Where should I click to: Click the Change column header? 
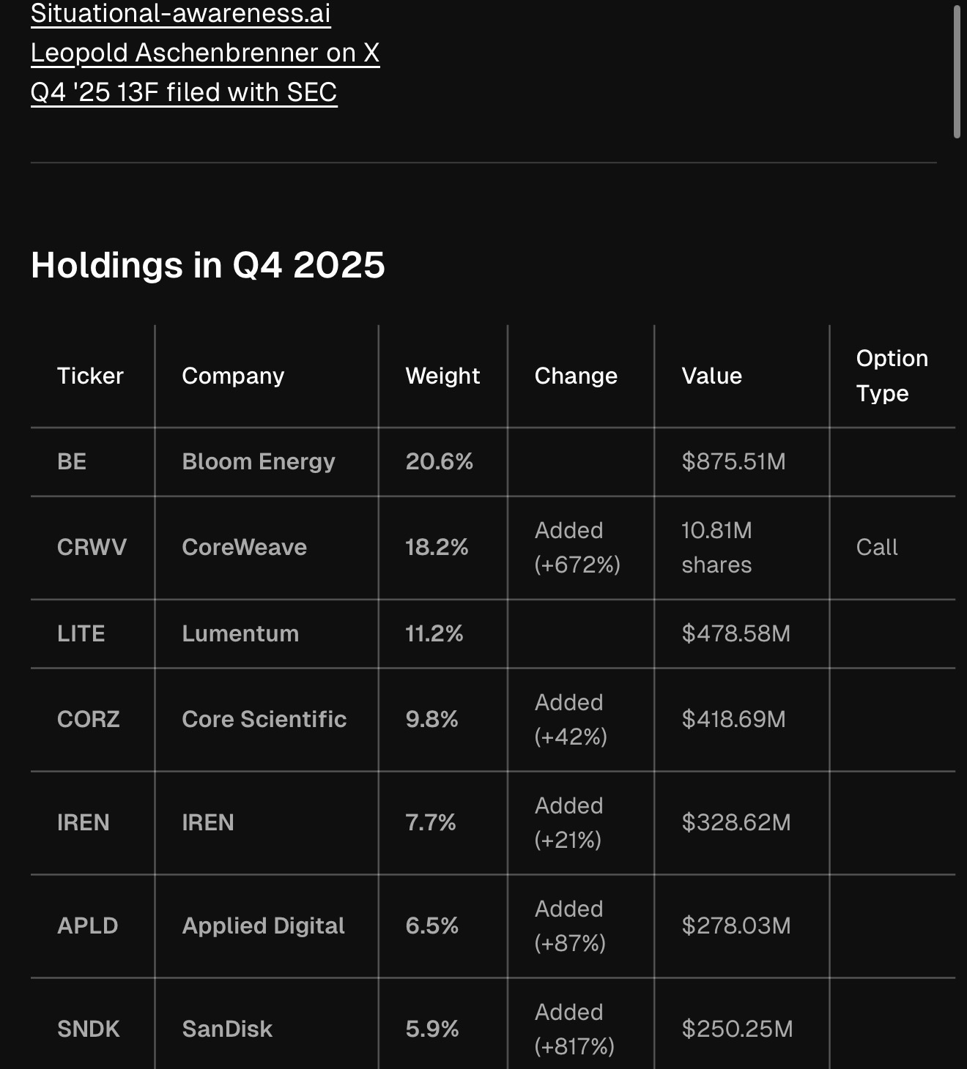tap(576, 376)
